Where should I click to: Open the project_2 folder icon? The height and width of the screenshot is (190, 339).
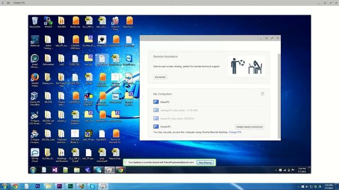click(x=61, y=117)
